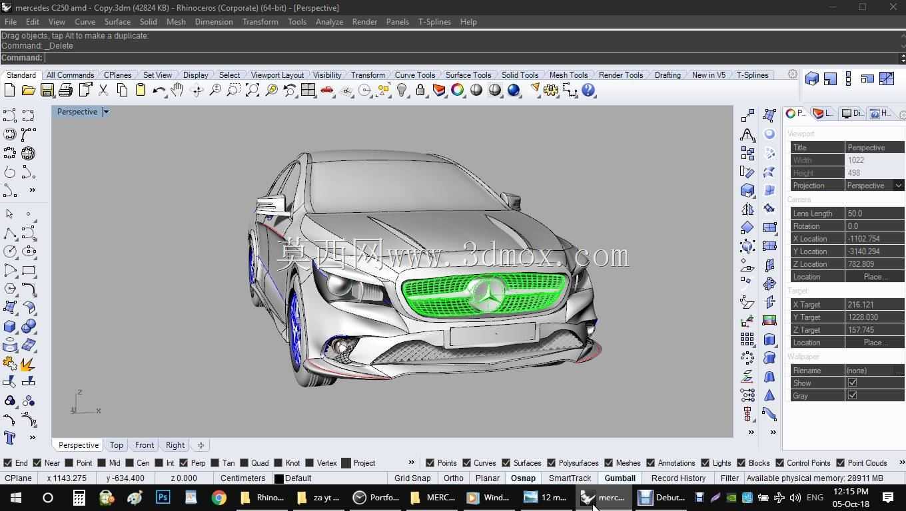
Task: Toggle Ortho in status bar
Action: click(x=454, y=478)
